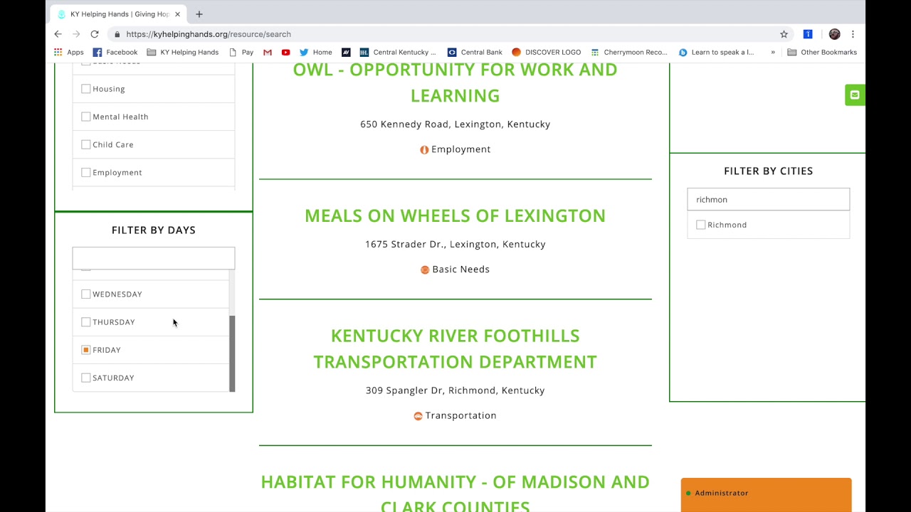Click the browser forward arrow
The image size is (911, 512).
pyautogui.click(x=76, y=34)
